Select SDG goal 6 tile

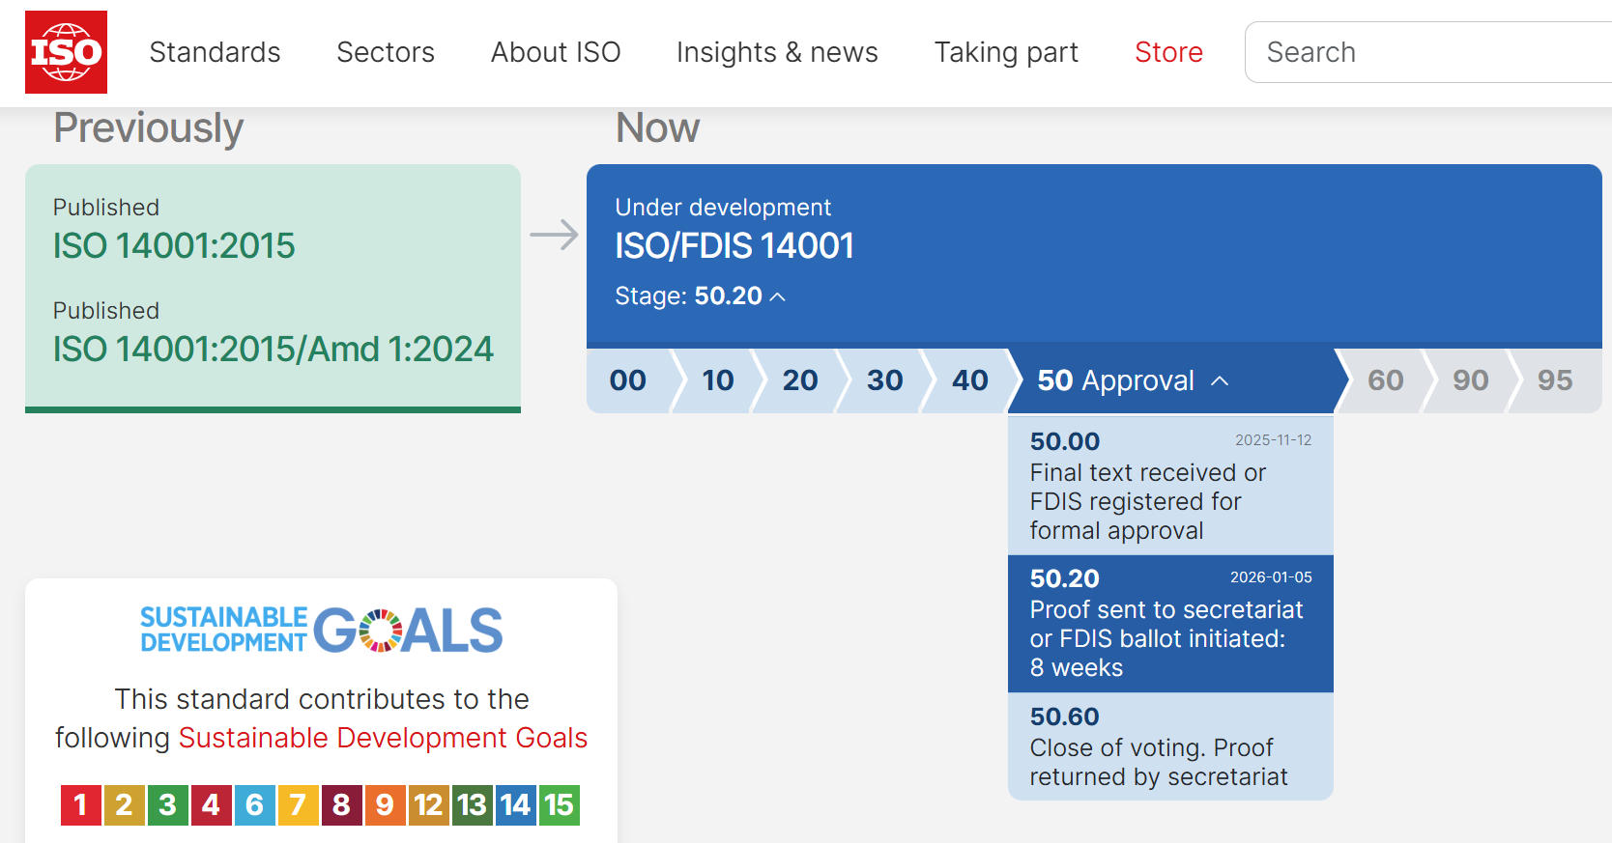pos(254,804)
